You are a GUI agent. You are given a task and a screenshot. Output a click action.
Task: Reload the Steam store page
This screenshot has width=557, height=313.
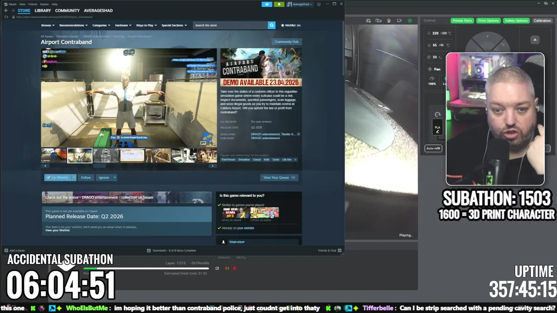pos(6,17)
